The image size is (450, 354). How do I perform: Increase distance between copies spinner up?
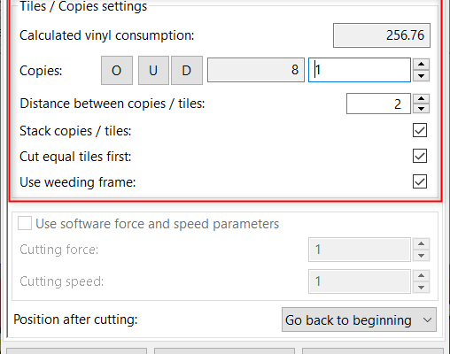422,98
